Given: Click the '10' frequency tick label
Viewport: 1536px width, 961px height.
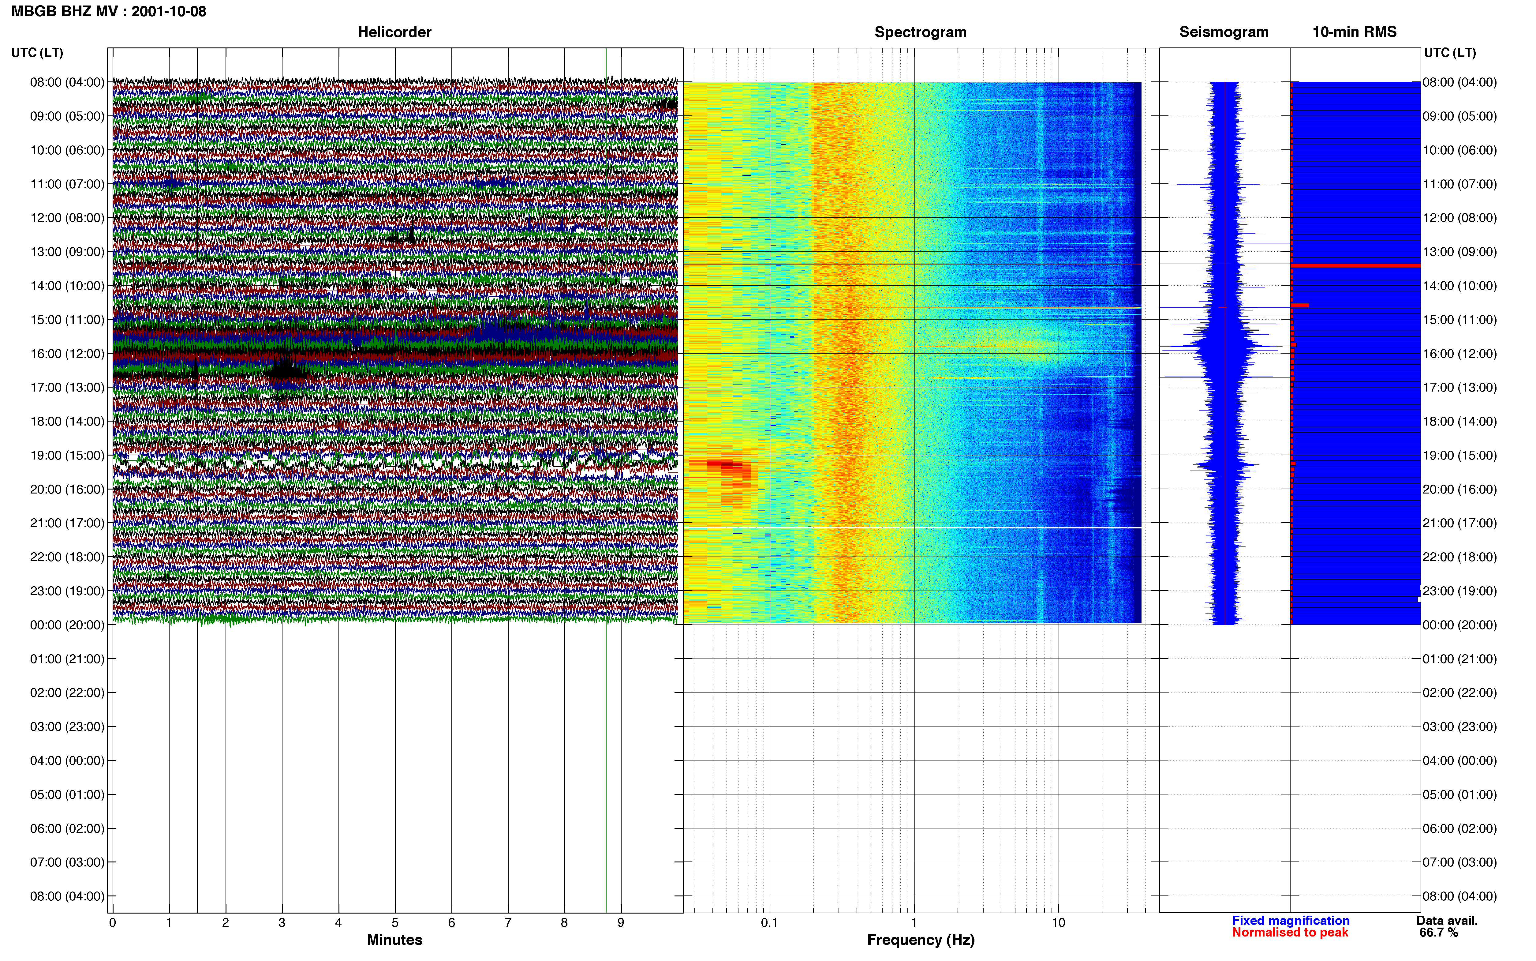Looking at the screenshot, I should click(1058, 923).
